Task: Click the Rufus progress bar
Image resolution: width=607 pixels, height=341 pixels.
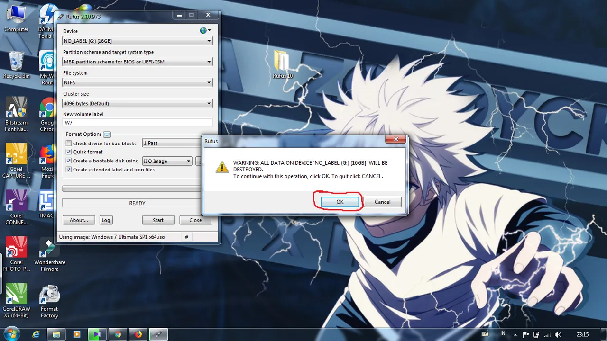Action: [x=132, y=188]
